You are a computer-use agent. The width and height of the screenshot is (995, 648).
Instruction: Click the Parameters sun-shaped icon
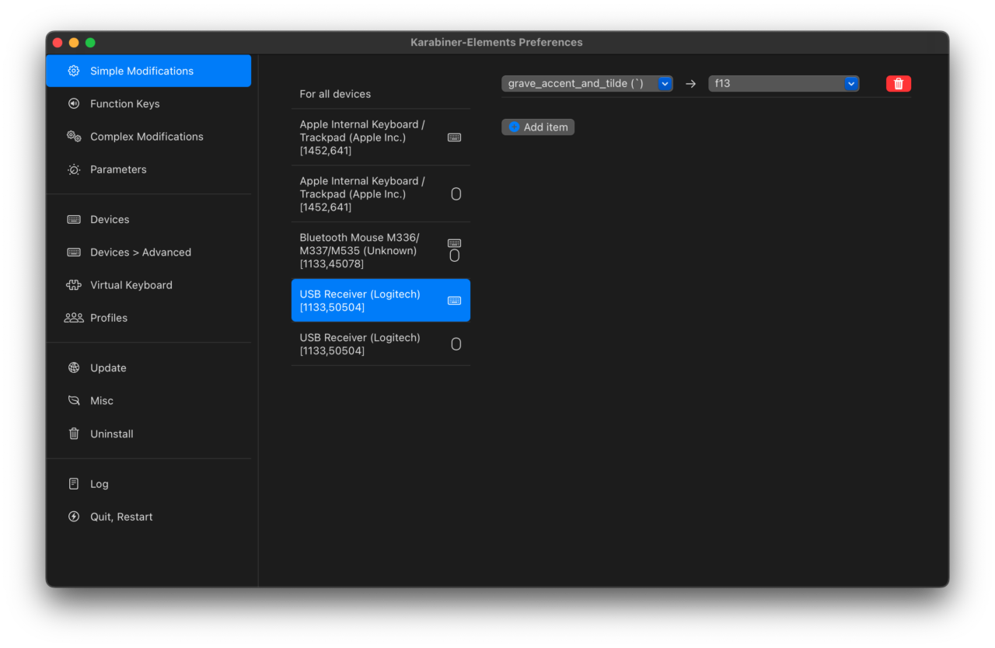[x=74, y=169]
